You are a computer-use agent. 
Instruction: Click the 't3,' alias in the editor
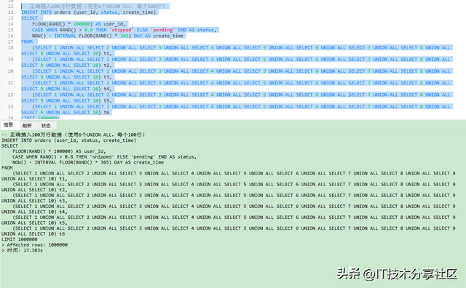[108, 77]
